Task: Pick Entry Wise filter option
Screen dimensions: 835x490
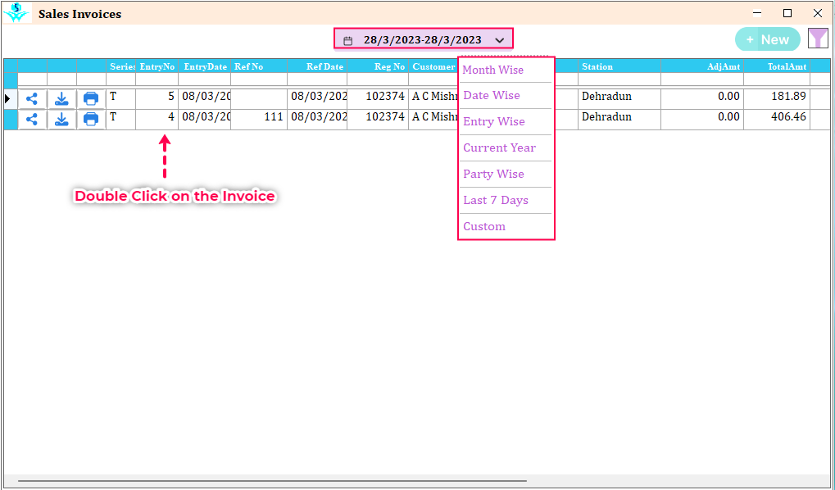Action: (493, 121)
